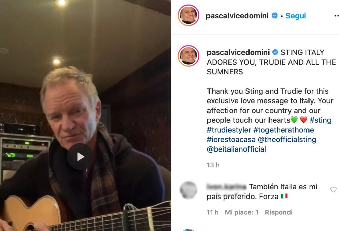Screen dimensions: 339x231
Task: Visit the @theofficialsting profile mention
Action: pos(287,140)
